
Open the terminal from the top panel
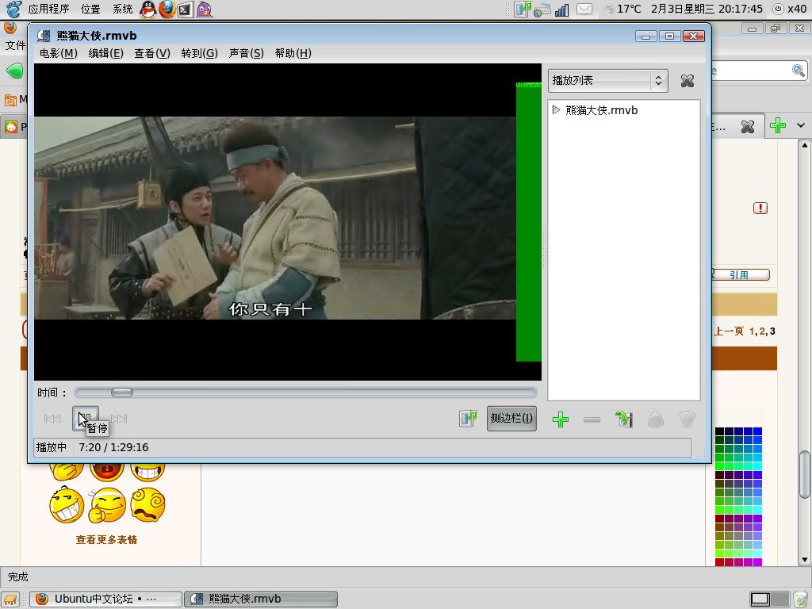[186, 10]
